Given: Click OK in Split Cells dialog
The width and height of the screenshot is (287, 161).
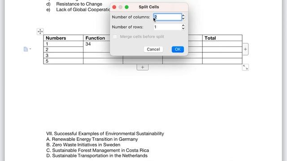Looking at the screenshot, I should click(x=178, y=49).
